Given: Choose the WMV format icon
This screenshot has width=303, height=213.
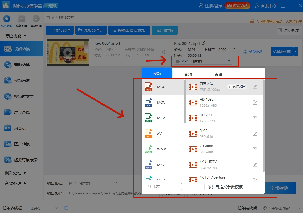Looking at the screenshot, I should pyautogui.click(x=148, y=149).
